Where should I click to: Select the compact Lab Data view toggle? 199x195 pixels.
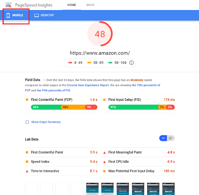[163, 138]
